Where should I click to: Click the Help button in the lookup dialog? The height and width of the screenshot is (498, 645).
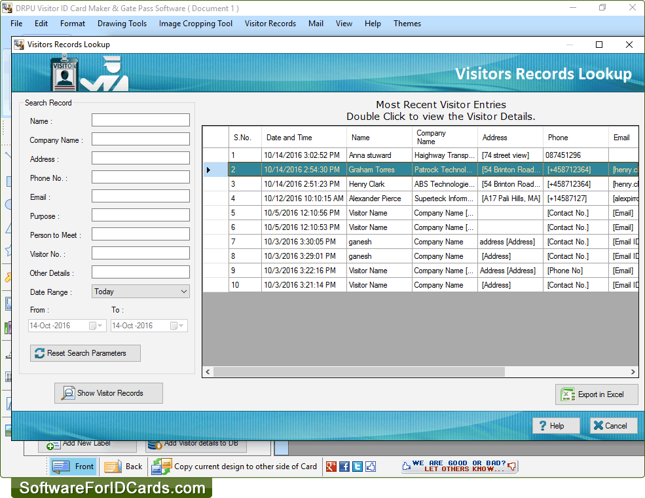tap(556, 425)
